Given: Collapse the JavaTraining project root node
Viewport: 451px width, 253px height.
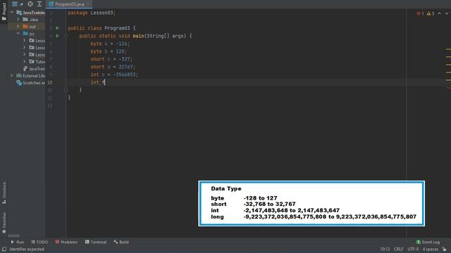Looking at the screenshot, I should tap(12, 13).
